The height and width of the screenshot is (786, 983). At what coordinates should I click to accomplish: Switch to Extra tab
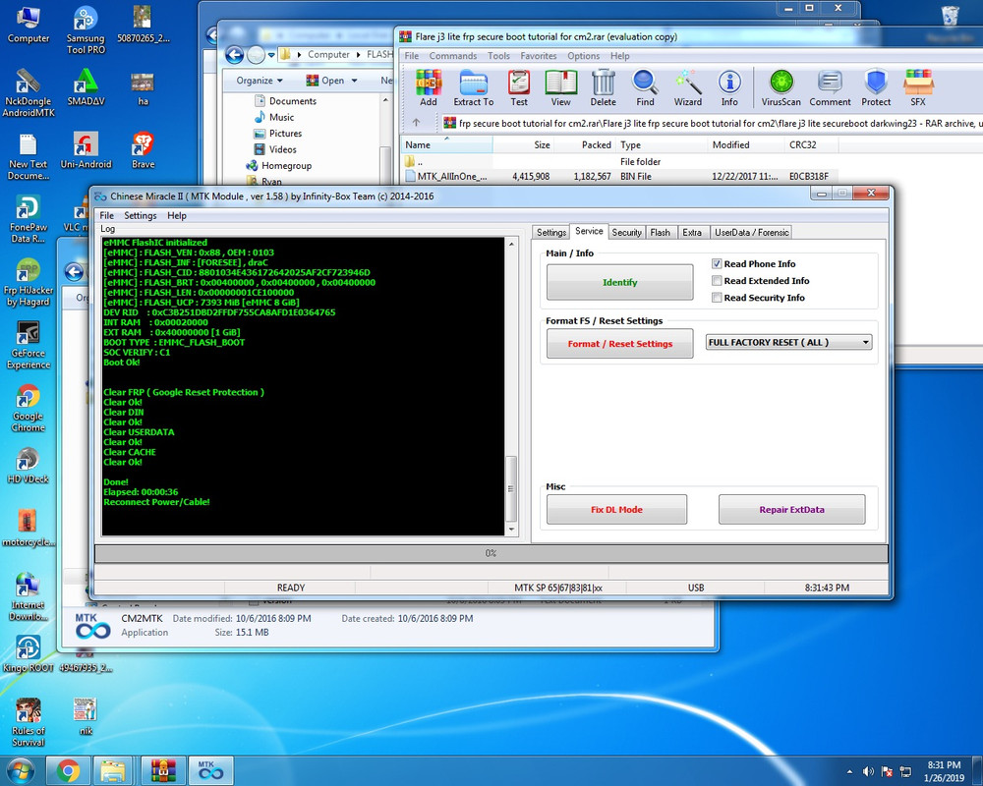[x=692, y=233]
